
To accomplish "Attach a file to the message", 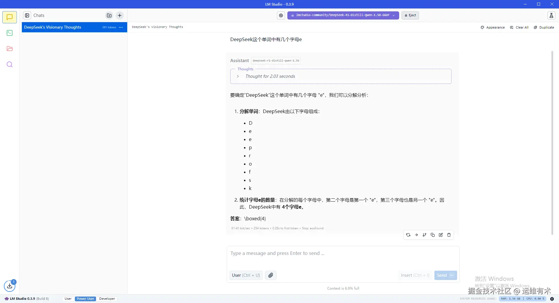I will click(x=270, y=275).
